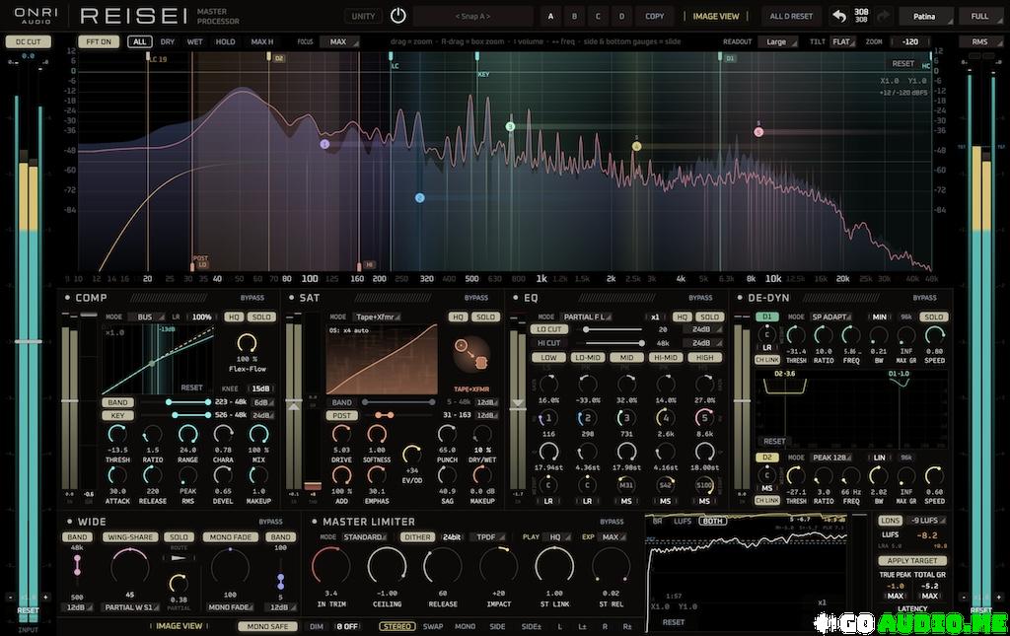
Task: Select EQ node 4 on the spectrum
Action: (636, 146)
